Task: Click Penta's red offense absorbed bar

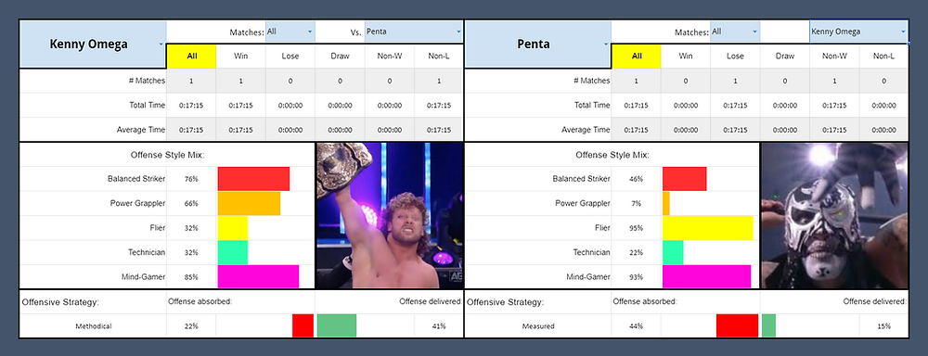Action: point(737,325)
